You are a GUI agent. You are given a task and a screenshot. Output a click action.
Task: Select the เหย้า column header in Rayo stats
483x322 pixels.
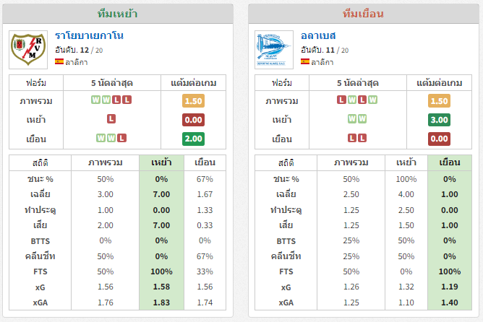pos(161,162)
